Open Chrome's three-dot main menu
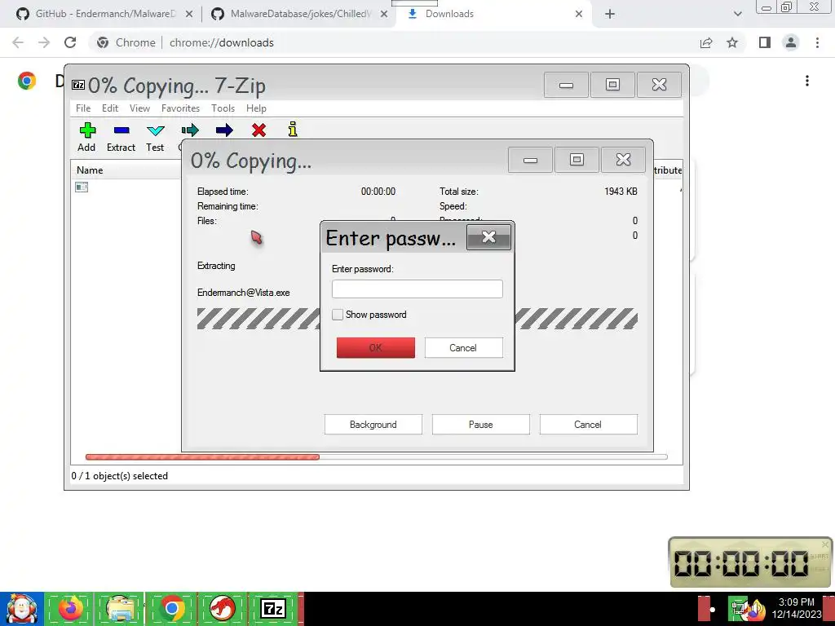This screenshot has height=626, width=835. pyautogui.click(x=817, y=42)
